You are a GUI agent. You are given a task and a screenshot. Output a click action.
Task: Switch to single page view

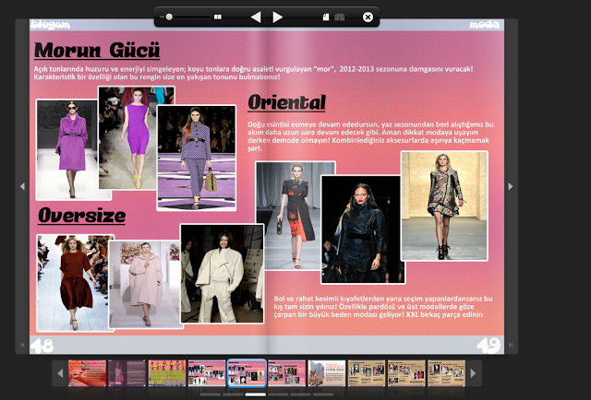325,17
